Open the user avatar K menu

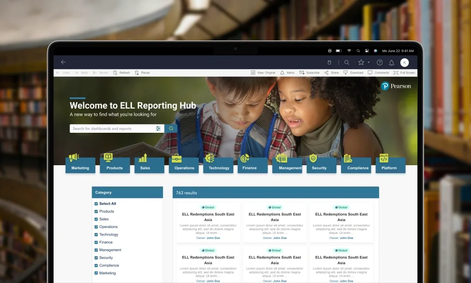tap(405, 62)
